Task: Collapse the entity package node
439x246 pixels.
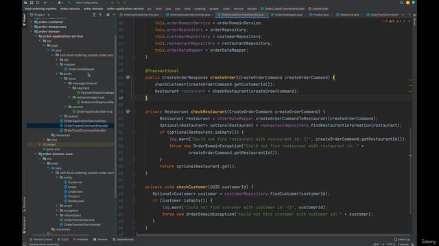Action: click(57, 178)
